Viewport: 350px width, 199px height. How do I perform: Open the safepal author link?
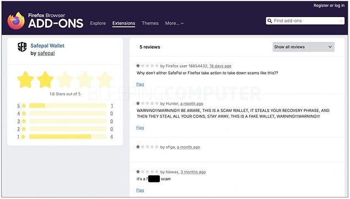coord(46,53)
